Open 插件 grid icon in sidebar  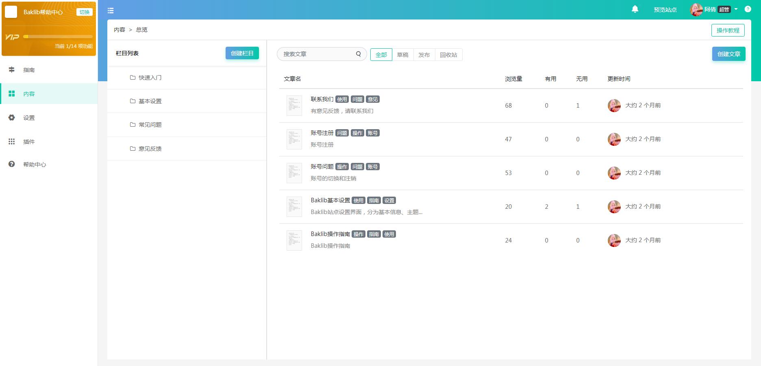click(12, 141)
